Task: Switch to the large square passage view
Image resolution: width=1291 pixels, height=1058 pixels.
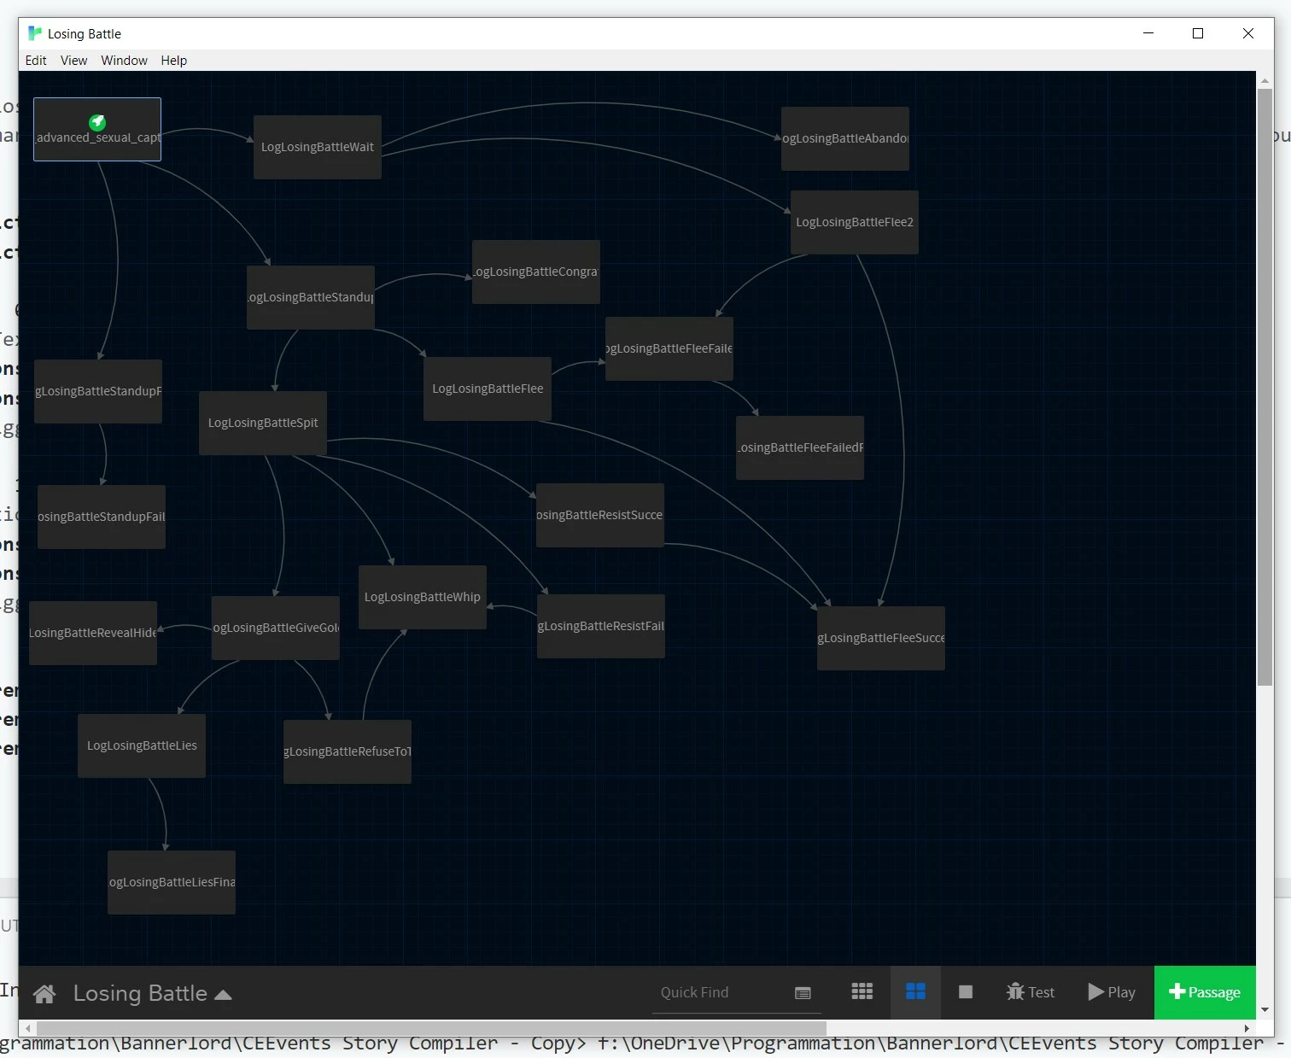Action: [966, 991]
